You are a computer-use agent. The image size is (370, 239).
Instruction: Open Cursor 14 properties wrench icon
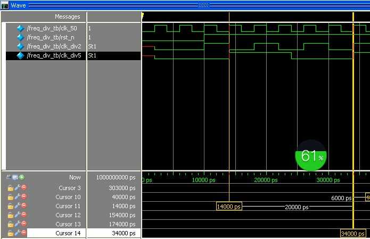point(17,233)
